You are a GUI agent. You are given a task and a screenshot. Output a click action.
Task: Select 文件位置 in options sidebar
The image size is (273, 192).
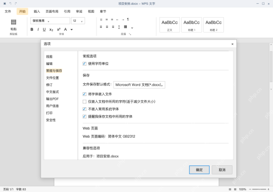52,78
